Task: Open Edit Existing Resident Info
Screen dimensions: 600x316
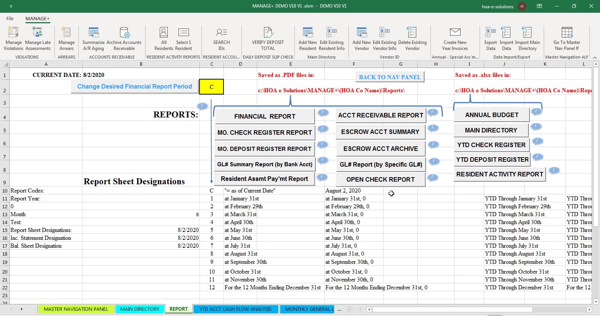Action: tap(331, 39)
